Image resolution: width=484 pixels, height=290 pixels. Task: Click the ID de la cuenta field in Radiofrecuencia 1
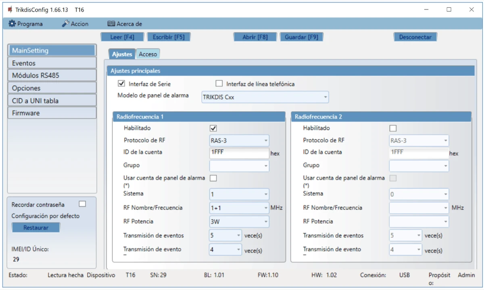pyautogui.click(x=239, y=153)
